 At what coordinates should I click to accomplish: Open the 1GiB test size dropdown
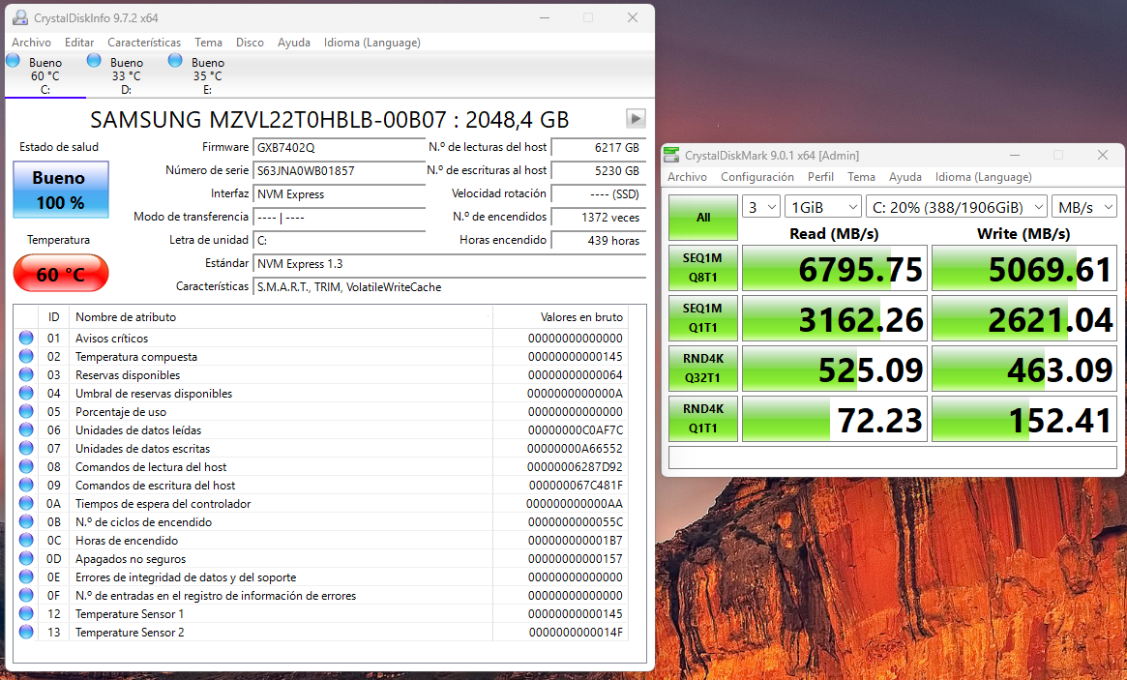pos(822,207)
